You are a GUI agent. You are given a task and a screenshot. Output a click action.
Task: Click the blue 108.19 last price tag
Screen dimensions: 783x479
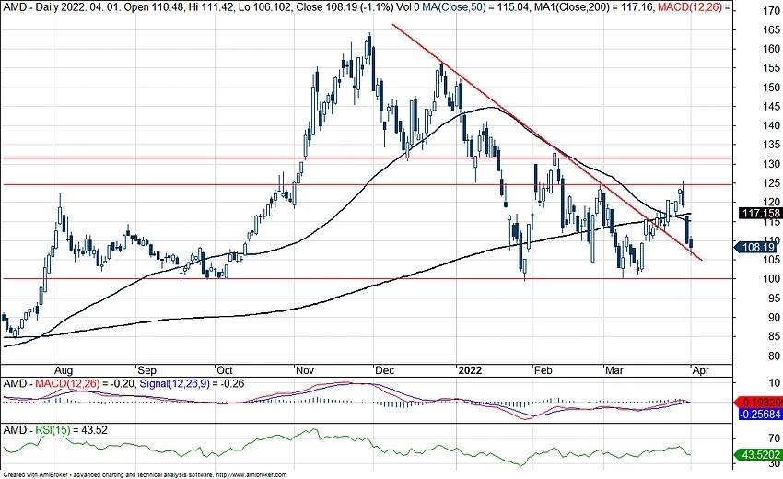[757, 247]
